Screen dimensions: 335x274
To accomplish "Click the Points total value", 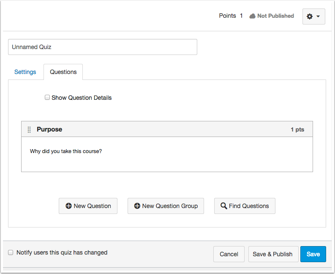I will (241, 16).
